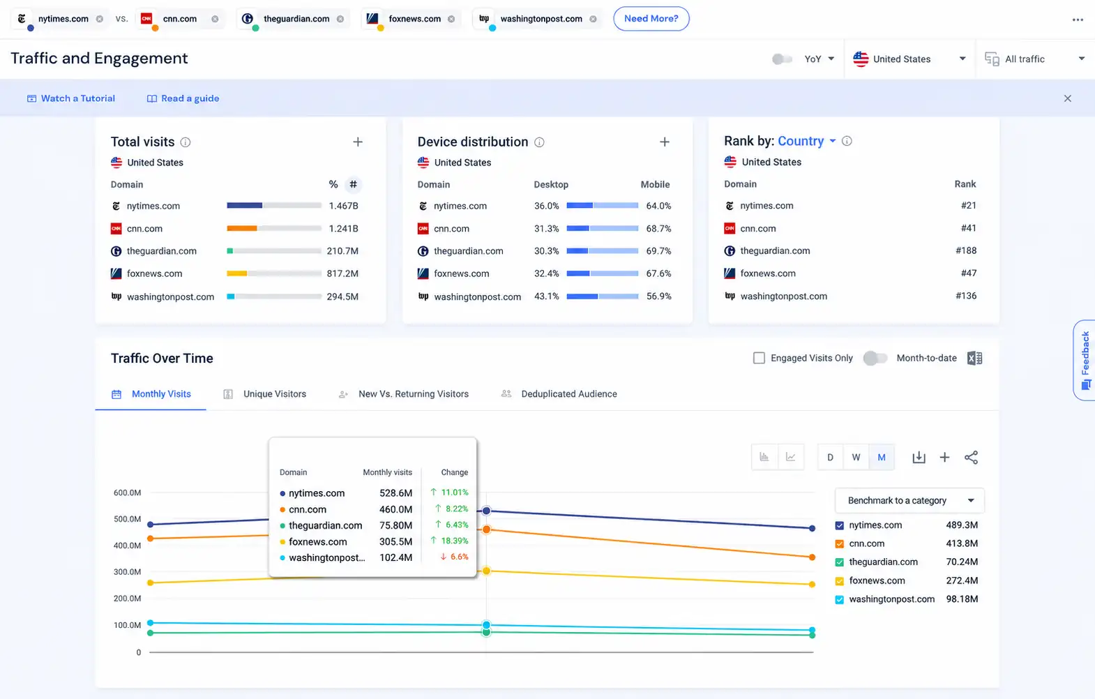
Task: Click the Need More? button
Action: click(651, 19)
